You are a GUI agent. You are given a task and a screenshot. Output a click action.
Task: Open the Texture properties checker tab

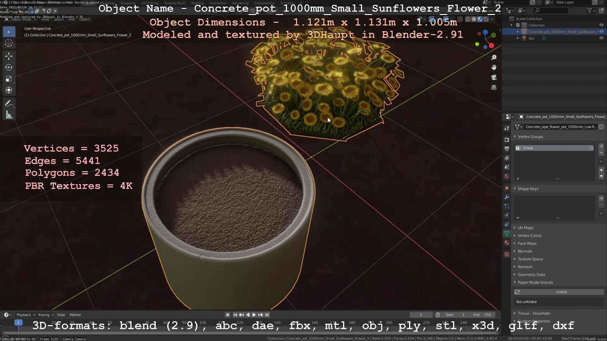pos(507,254)
